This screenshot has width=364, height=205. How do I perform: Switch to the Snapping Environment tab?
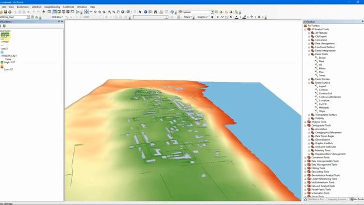(337, 199)
